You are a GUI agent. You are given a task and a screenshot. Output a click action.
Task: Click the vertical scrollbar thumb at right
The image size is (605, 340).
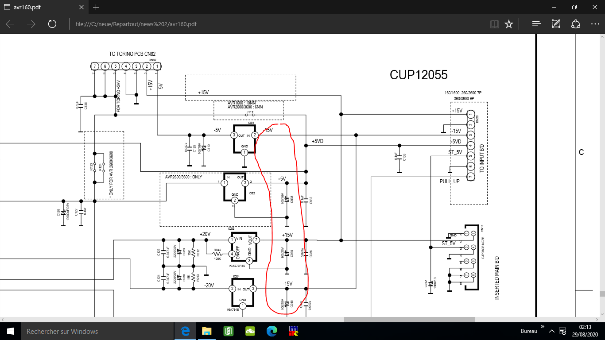(x=602, y=294)
